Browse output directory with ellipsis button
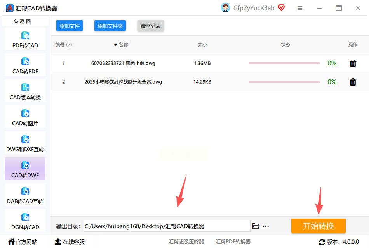This screenshot has width=369, height=248. pyautogui.click(x=266, y=226)
